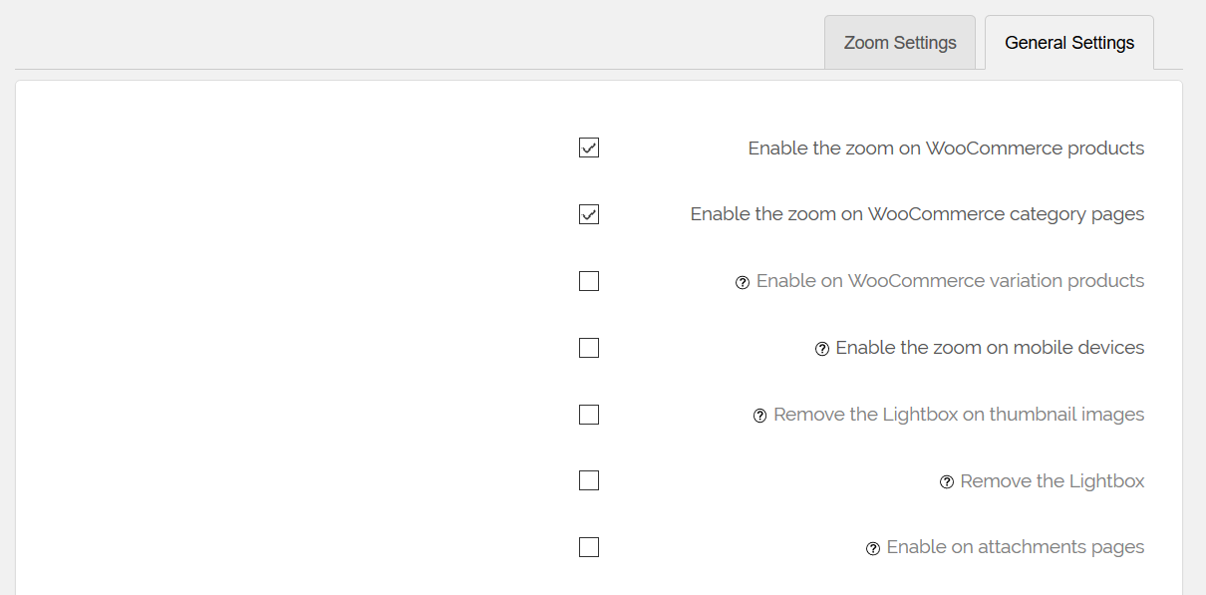1206x595 pixels.
Task: Tick the Remove the Lightbox checkbox
Action: pyautogui.click(x=589, y=480)
